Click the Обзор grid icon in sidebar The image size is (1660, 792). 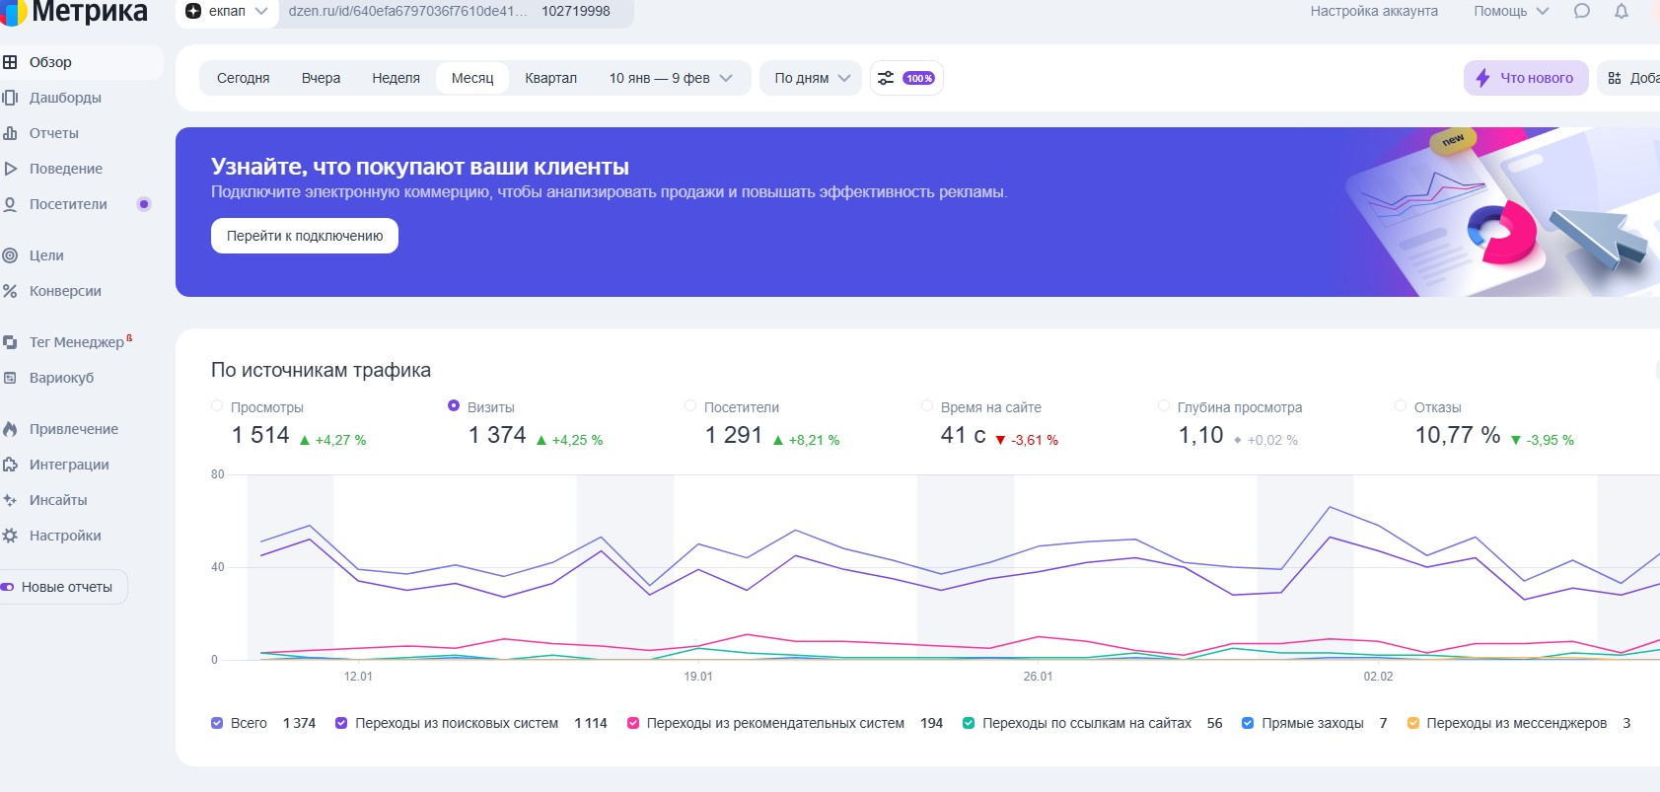tap(11, 62)
